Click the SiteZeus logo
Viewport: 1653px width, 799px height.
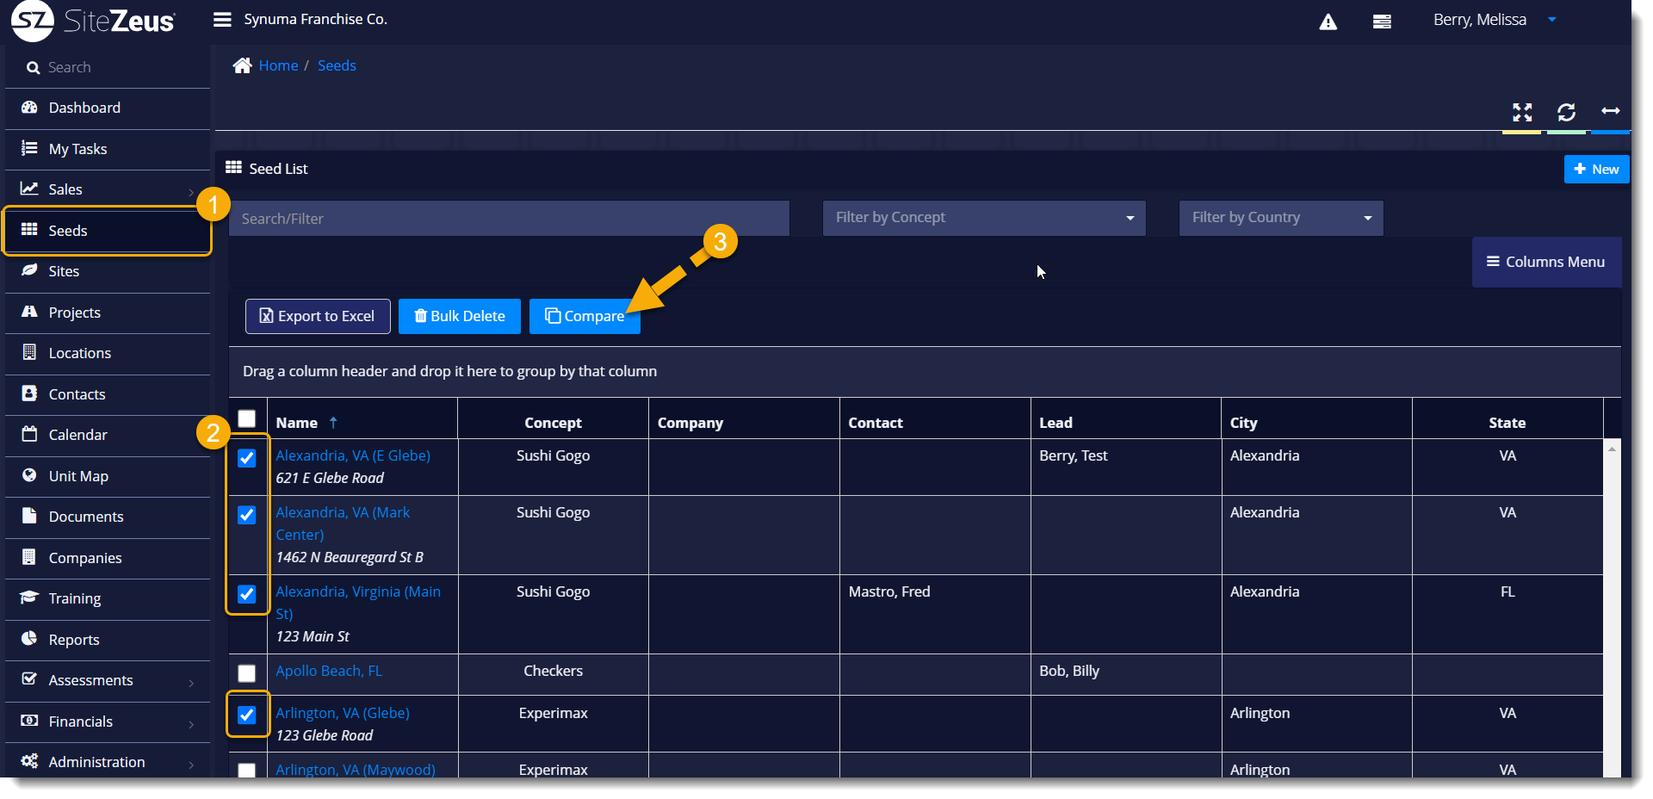93,21
